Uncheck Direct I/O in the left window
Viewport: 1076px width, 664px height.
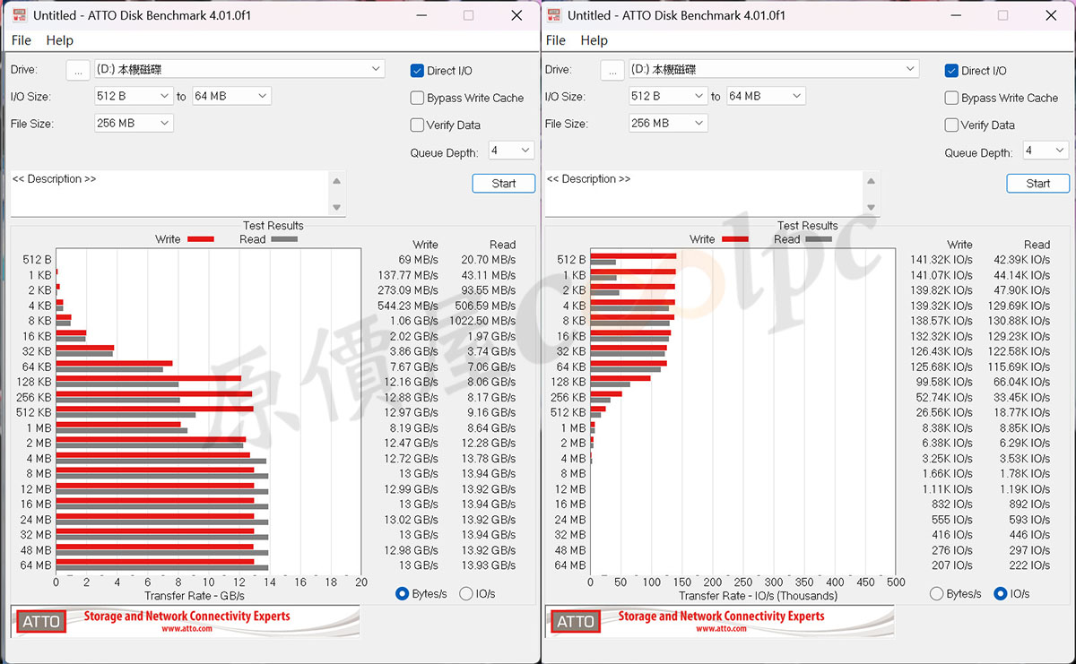click(x=418, y=71)
